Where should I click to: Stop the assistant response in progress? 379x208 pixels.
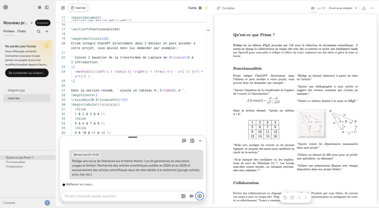[x=199, y=196]
